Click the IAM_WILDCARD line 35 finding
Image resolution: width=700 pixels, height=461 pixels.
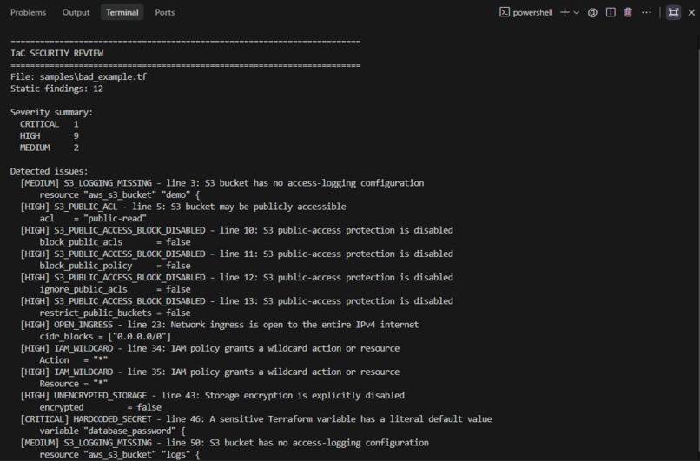[210, 372]
